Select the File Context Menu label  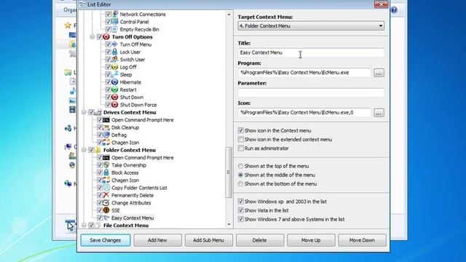coord(126,226)
